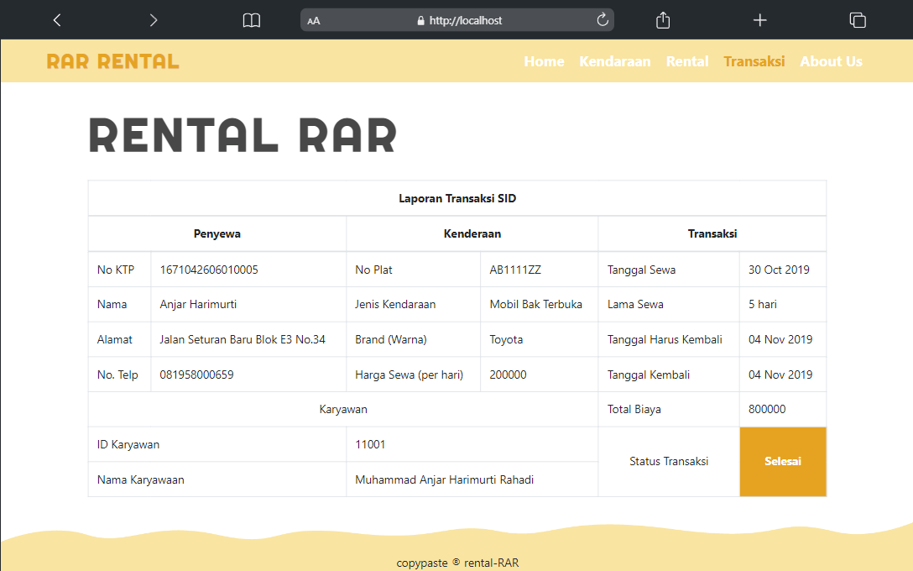913x571 pixels.
Task: Click the Lama Sewa label
Action: click(x=635, y=304)
